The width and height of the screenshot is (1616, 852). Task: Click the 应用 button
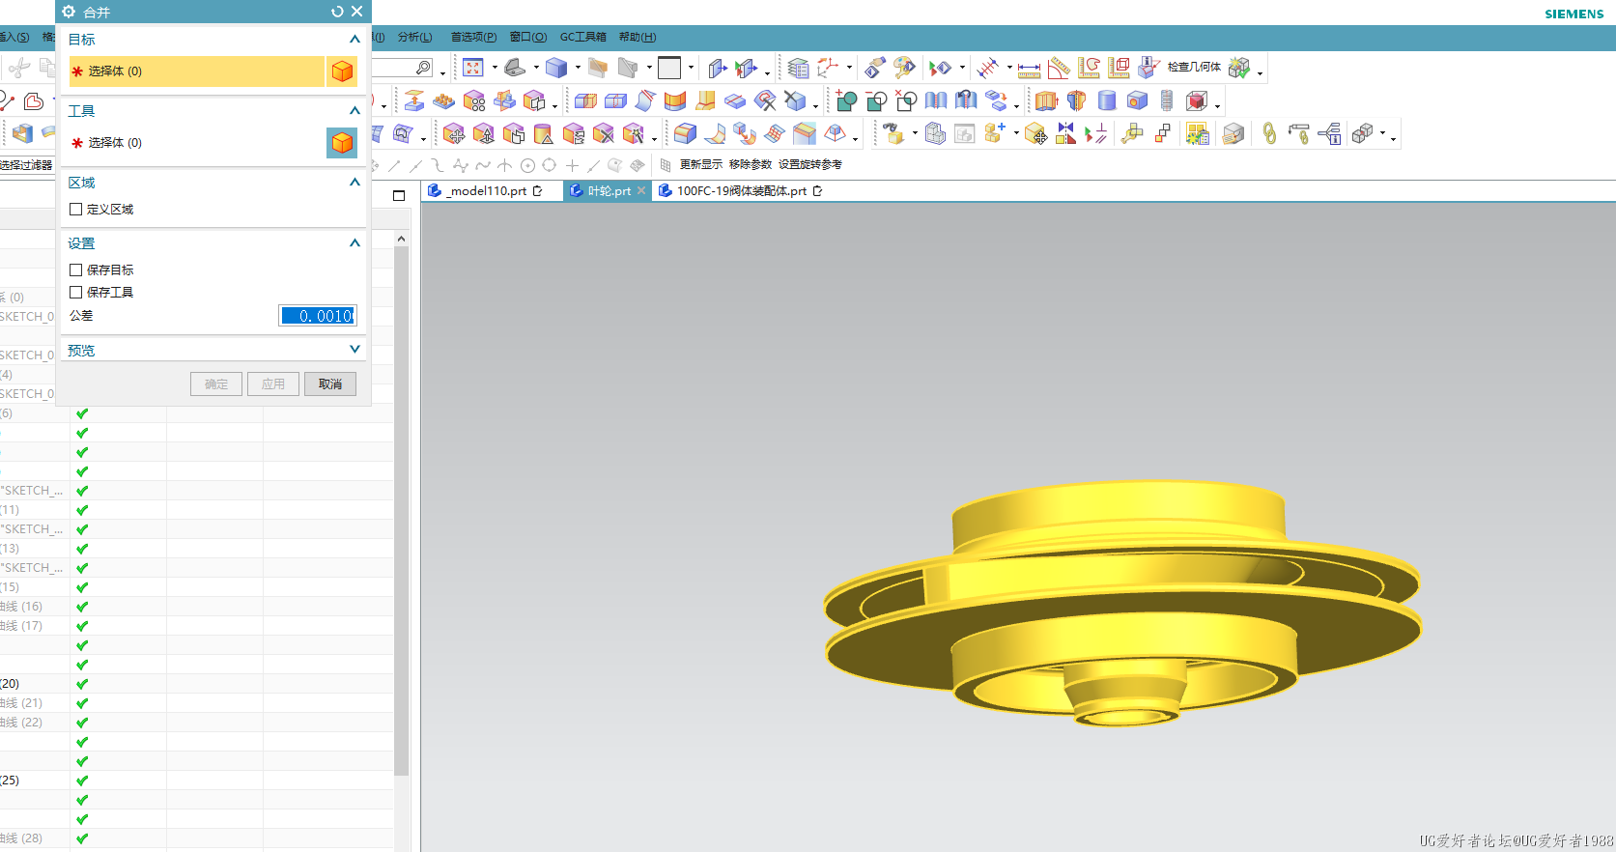(x=273, y=384)
